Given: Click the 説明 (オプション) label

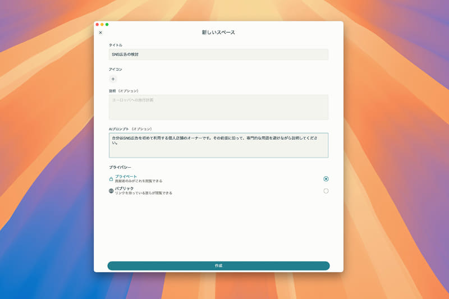Looking at the screenshot, I should click(x=123, y=91).
